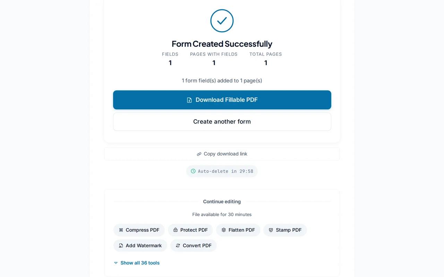The height and width of the screenshot is (277, 444).
Task: Copy the download link
Action: tap(222, 154)
